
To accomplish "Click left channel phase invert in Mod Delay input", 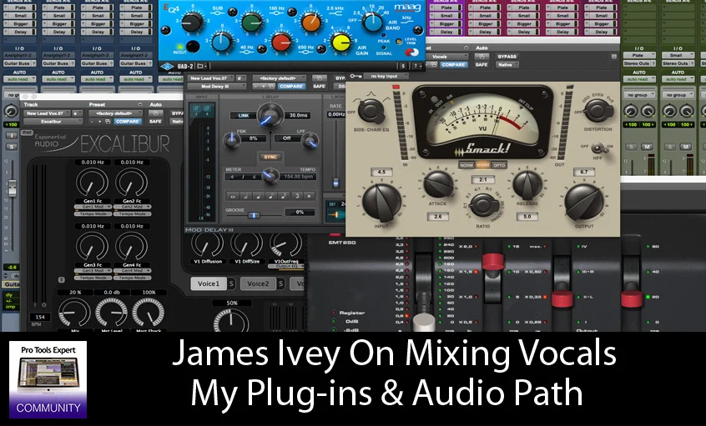I will (x=196, y=108).
